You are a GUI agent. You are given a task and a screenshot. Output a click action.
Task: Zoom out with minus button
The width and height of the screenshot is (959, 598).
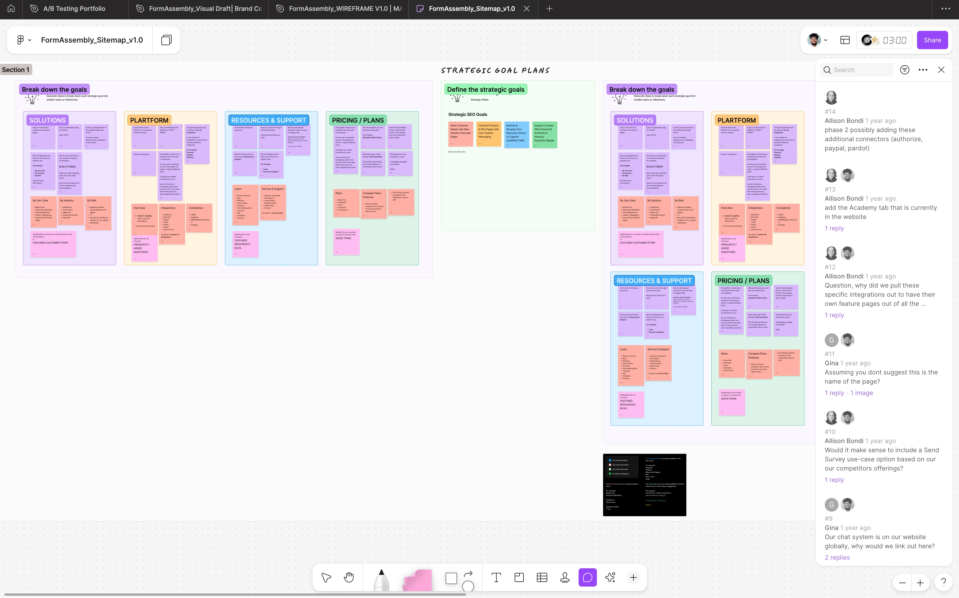click(x=902, y=583)
